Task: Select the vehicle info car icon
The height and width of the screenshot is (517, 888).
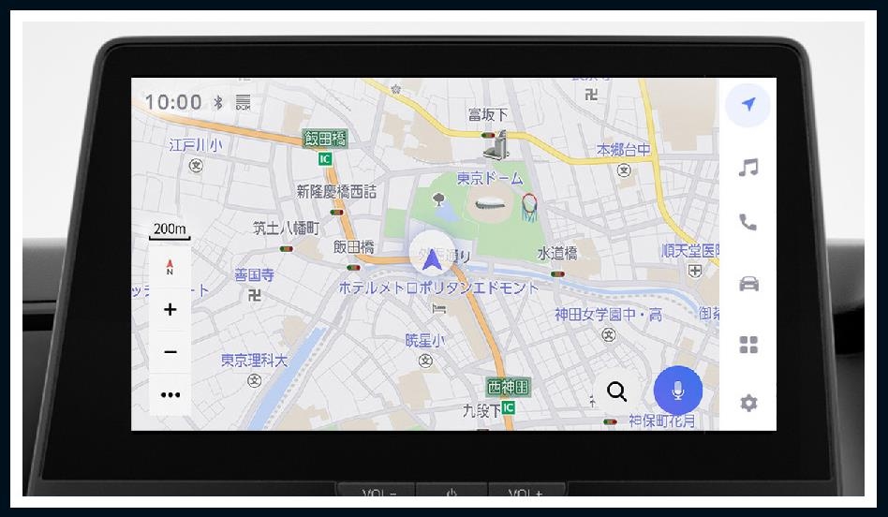Action: click(x=747, y=284)
